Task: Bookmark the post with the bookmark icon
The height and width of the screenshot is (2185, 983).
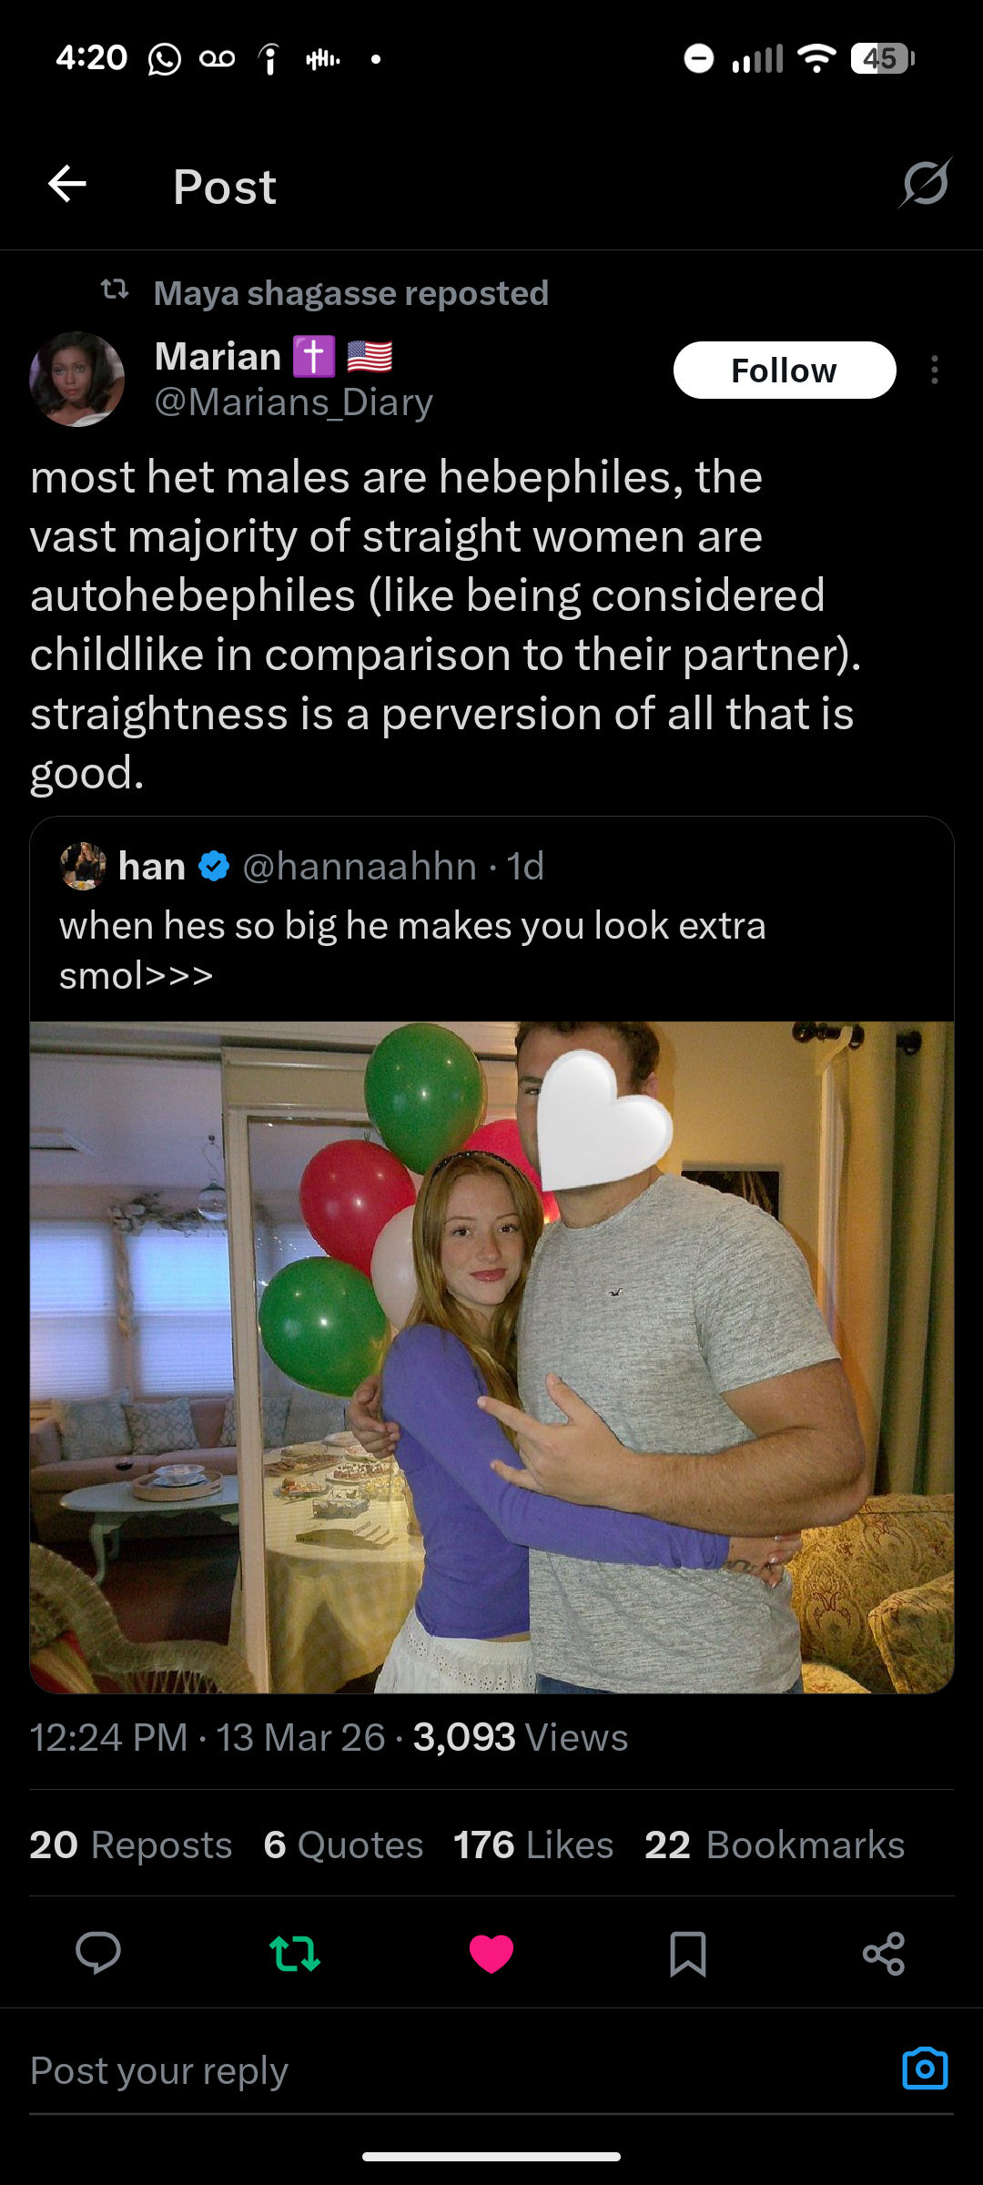Action: coord(687,1954)
